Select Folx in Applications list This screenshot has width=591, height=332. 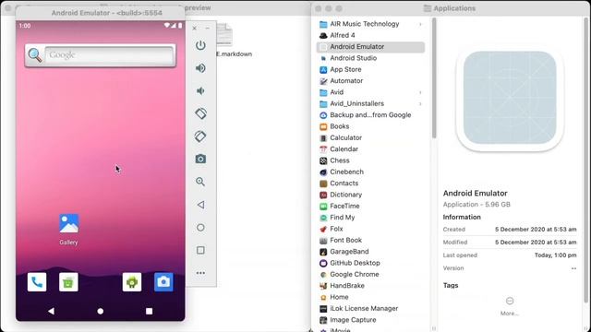[x=370, y=229]
